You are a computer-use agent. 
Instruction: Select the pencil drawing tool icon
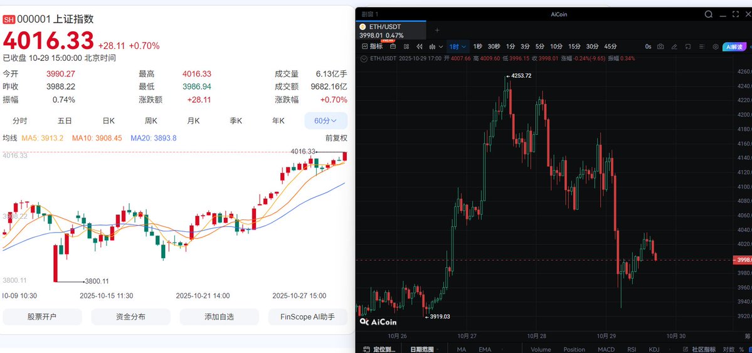point(674,46)
